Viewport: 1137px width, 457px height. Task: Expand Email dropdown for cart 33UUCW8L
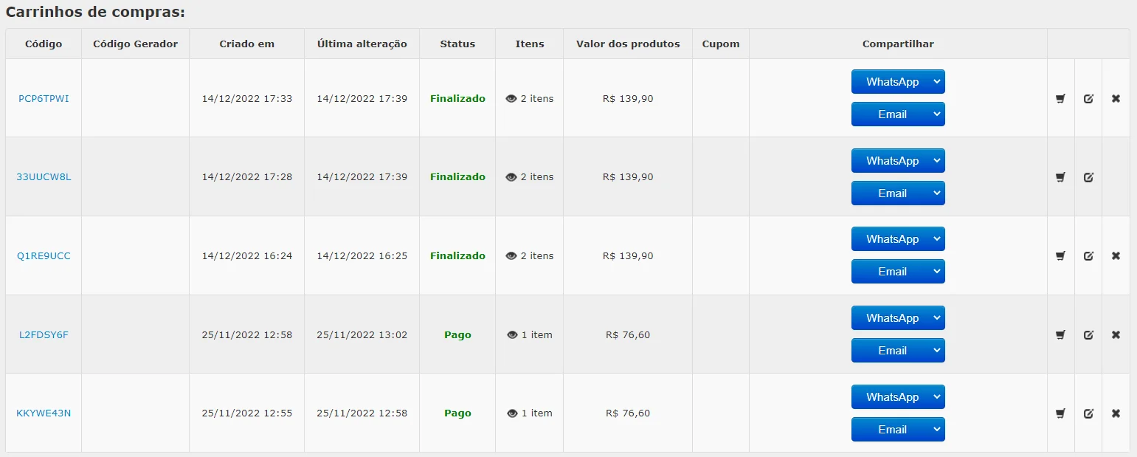937,193
